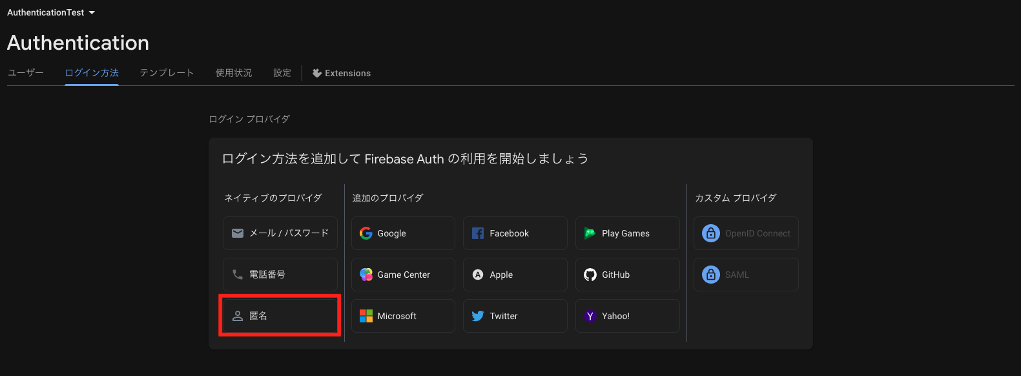Choose the Facebook provider
Viewport: 1021px width, 376px height.
(515, 233)
